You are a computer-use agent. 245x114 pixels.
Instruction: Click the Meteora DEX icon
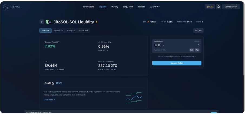[x=148, y=22]
